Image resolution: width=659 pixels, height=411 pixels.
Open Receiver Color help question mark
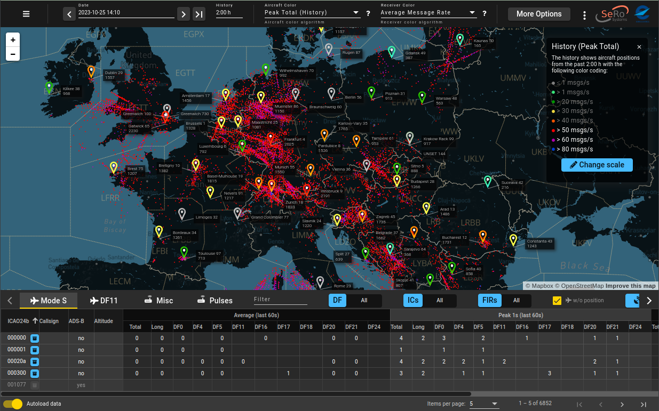click(x=484, y=14)
